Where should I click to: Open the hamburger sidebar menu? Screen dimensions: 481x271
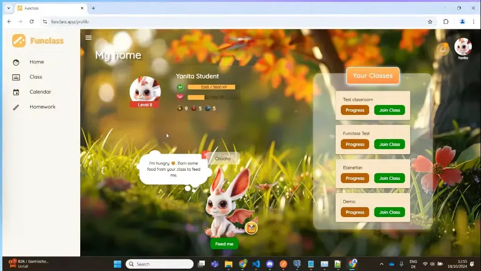point(88,37)
